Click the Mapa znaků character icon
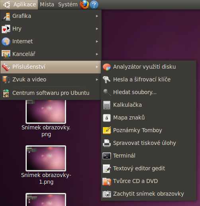200x206 pixels. (107, 118)
